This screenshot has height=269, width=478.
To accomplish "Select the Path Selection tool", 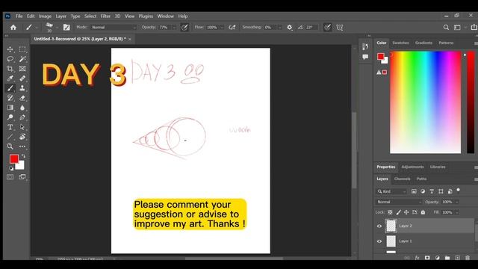I will tap(22, 127).
